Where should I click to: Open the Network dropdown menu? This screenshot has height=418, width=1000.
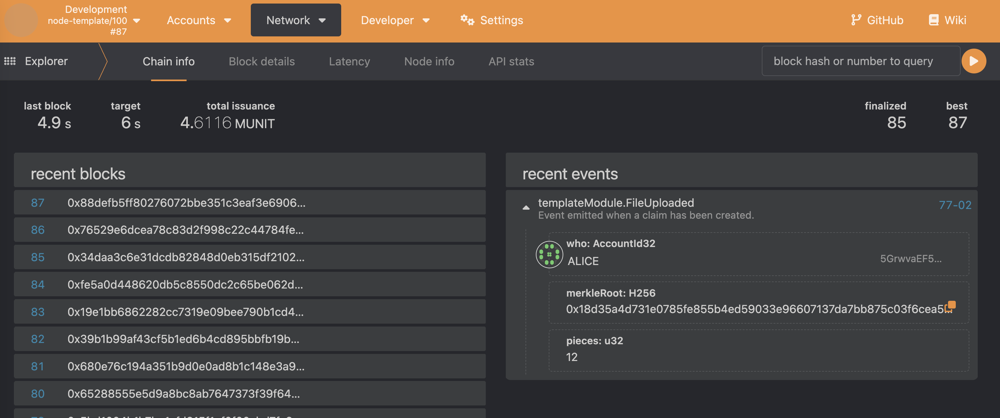296,20
